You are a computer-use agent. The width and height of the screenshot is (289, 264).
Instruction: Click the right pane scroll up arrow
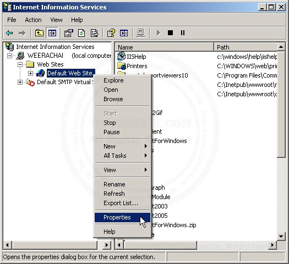click(x=281, y=47)
